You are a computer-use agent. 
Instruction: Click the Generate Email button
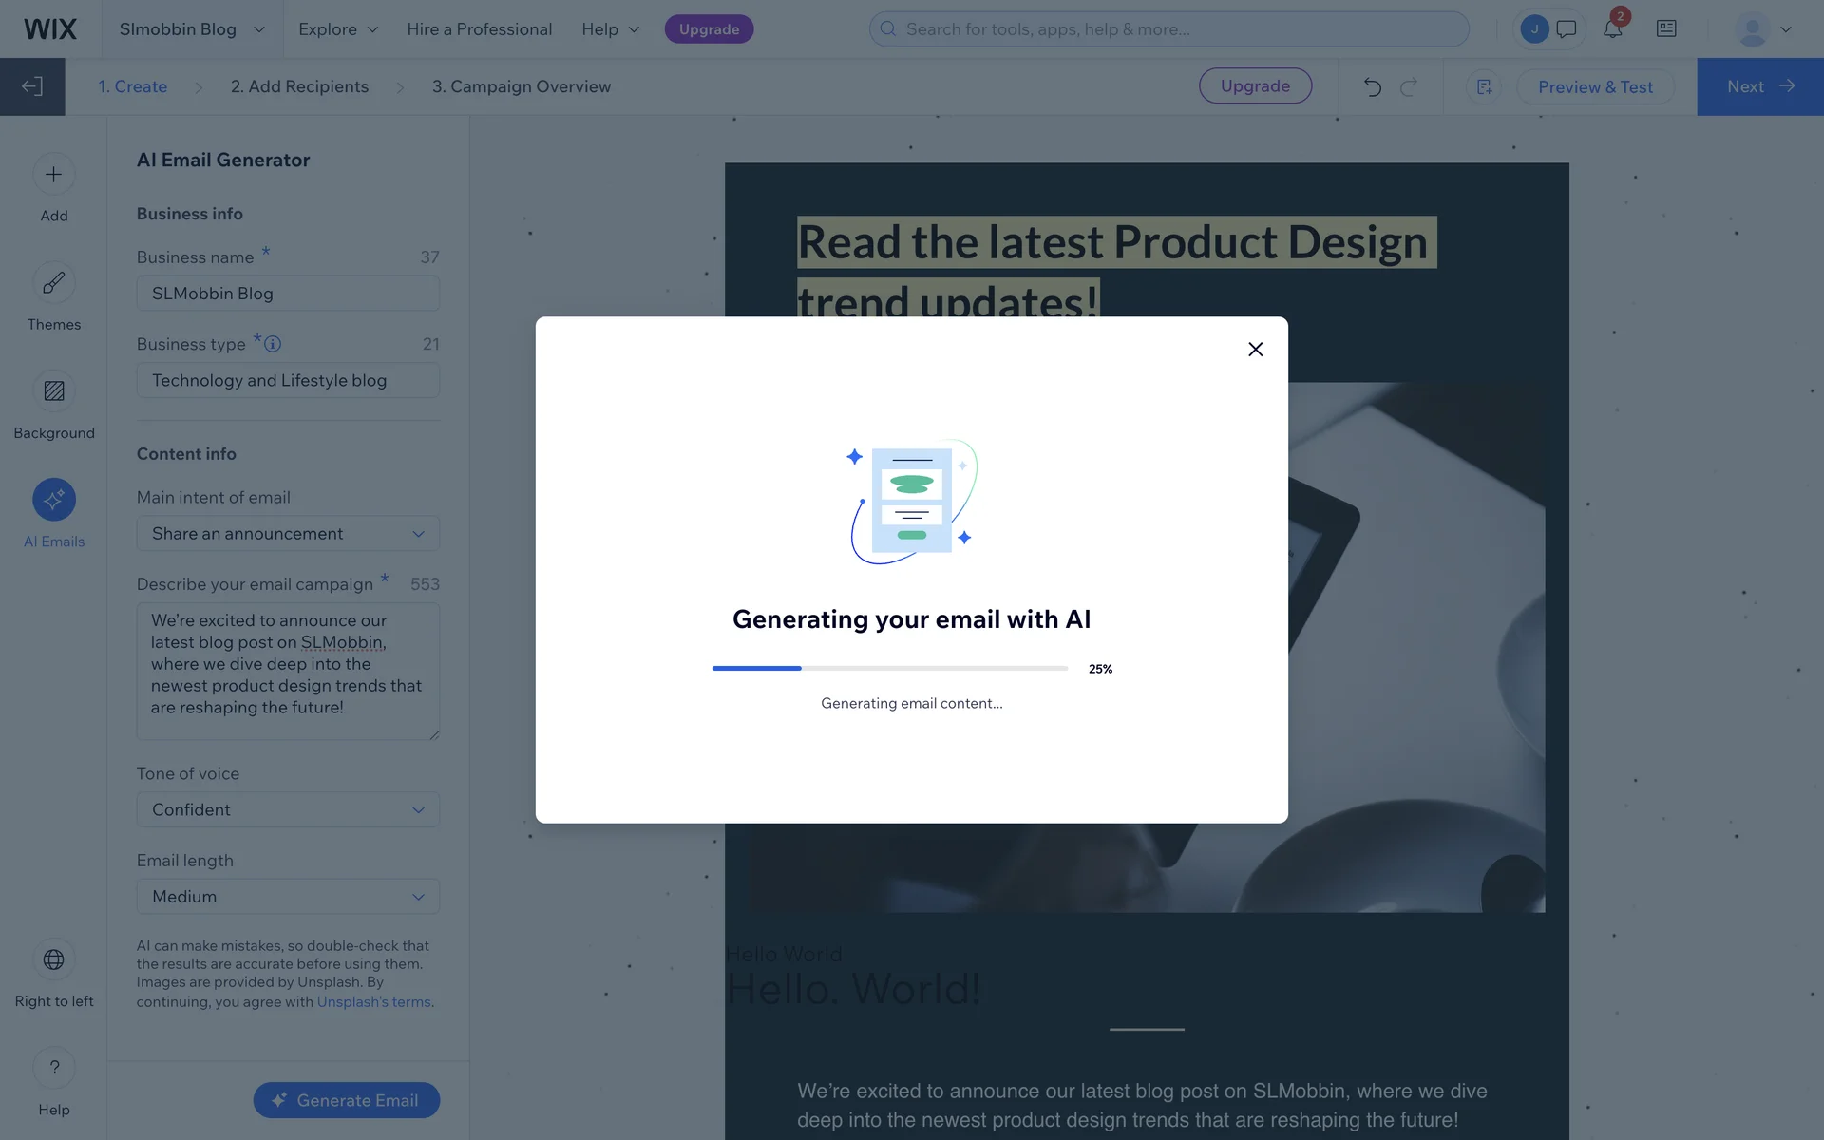(x=346, y=1100)
